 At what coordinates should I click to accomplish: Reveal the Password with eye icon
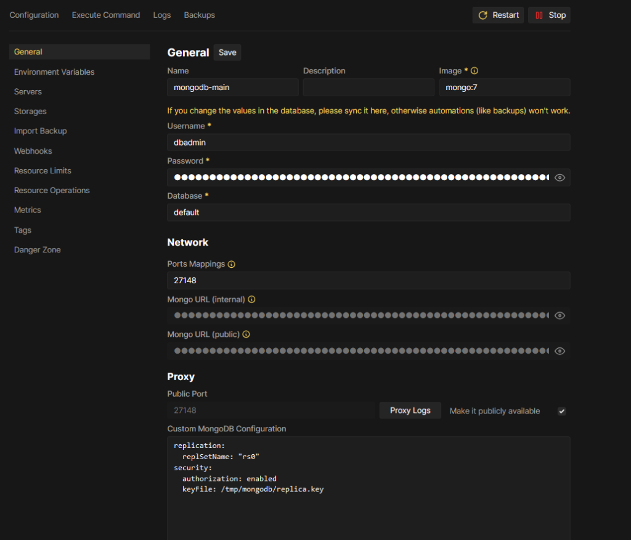tap(560, 178)
